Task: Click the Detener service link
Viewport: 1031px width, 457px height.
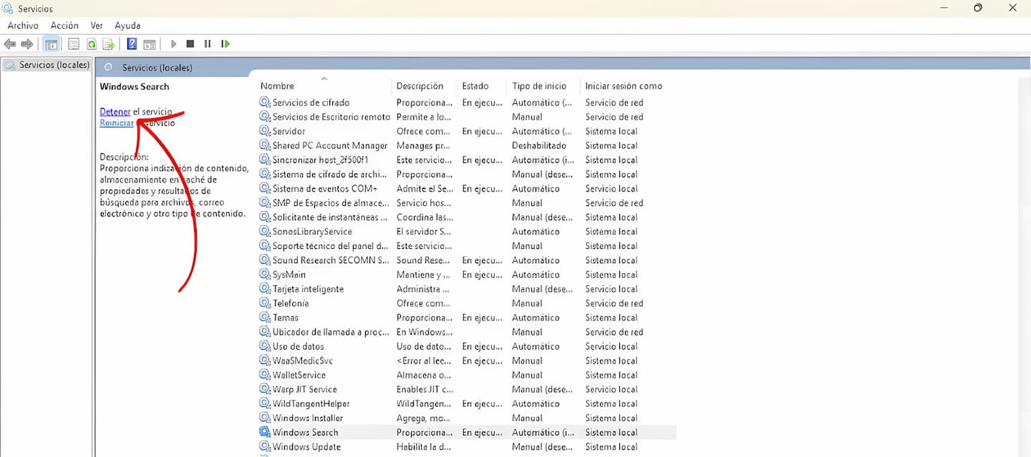Action: 115,112
